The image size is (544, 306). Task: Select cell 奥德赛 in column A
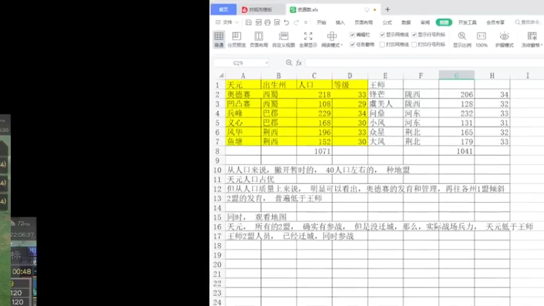243,94
